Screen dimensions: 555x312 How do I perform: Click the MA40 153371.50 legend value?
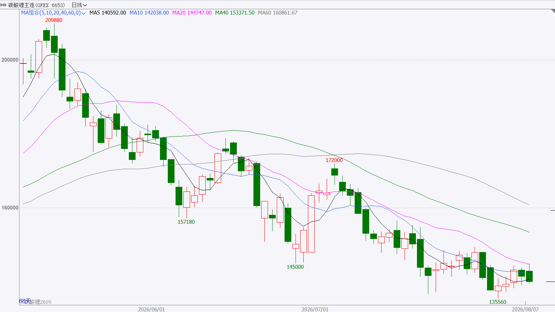coord(235,13)
